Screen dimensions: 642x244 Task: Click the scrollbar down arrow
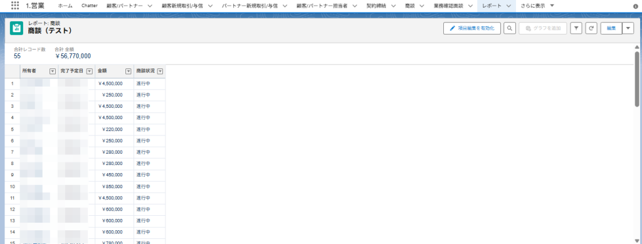[x=637, y=241]
